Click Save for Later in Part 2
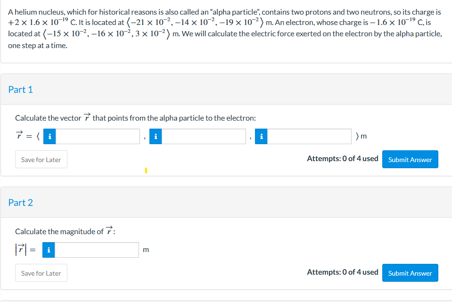This screenshot has width=452, height=302. click(x=41, y=273)
